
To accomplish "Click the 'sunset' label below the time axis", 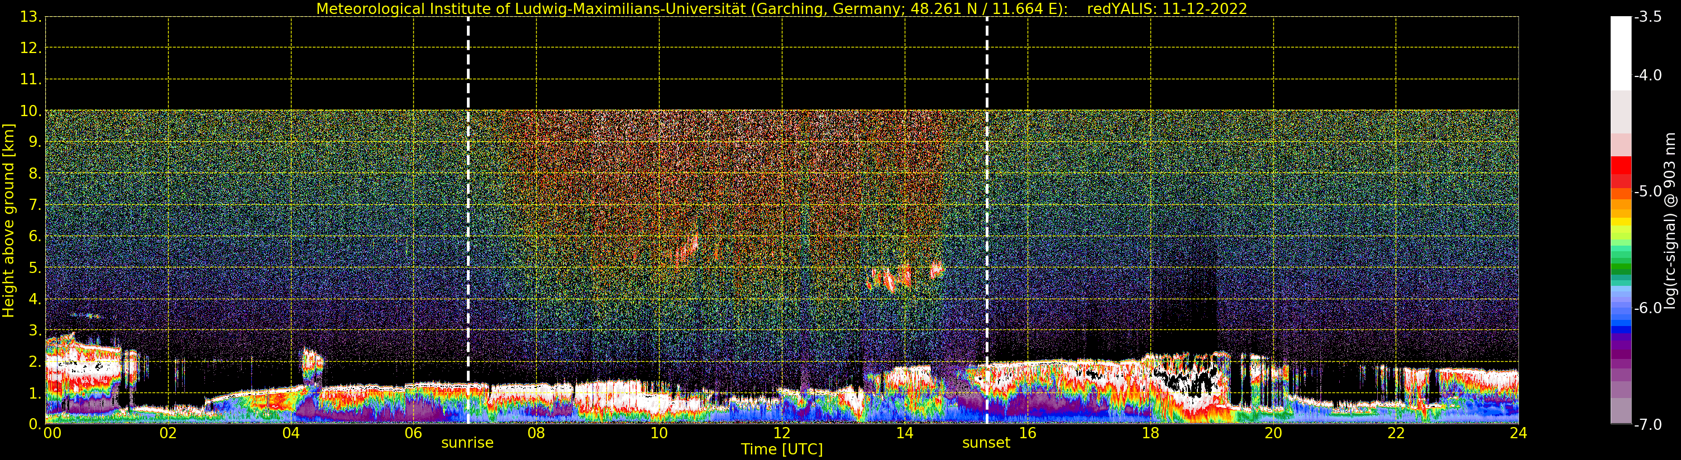I will tap(986, 443).
